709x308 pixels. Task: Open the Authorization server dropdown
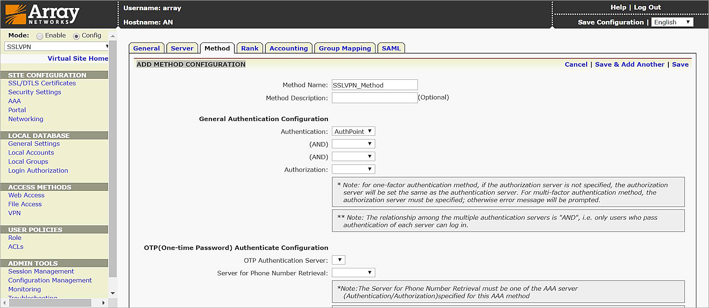click(353, 169)
